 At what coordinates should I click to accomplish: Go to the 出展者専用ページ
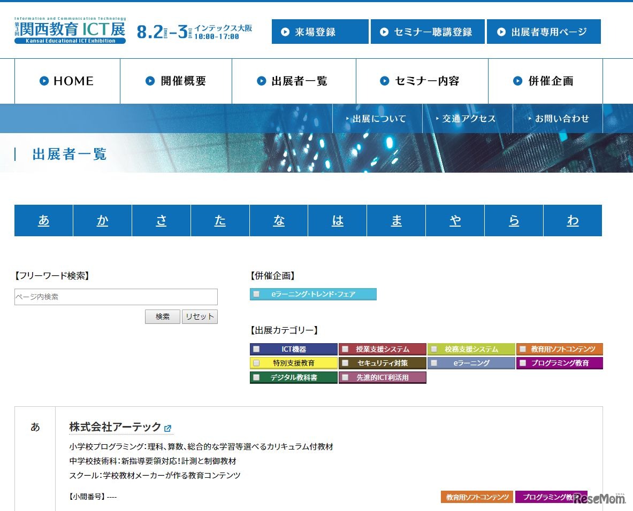(543, 32)
